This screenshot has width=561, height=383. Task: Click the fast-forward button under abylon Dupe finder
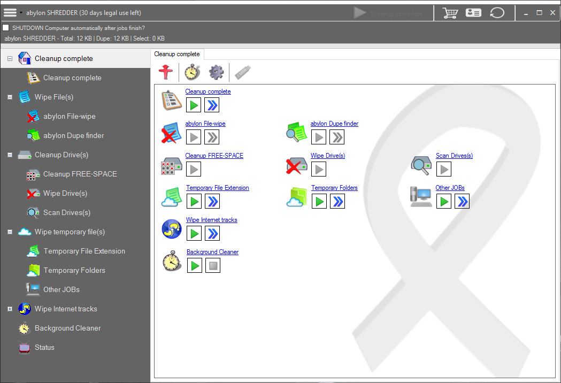coord(337,137)
